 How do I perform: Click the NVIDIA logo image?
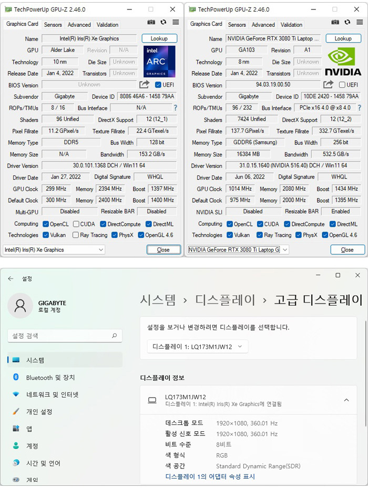343,61
